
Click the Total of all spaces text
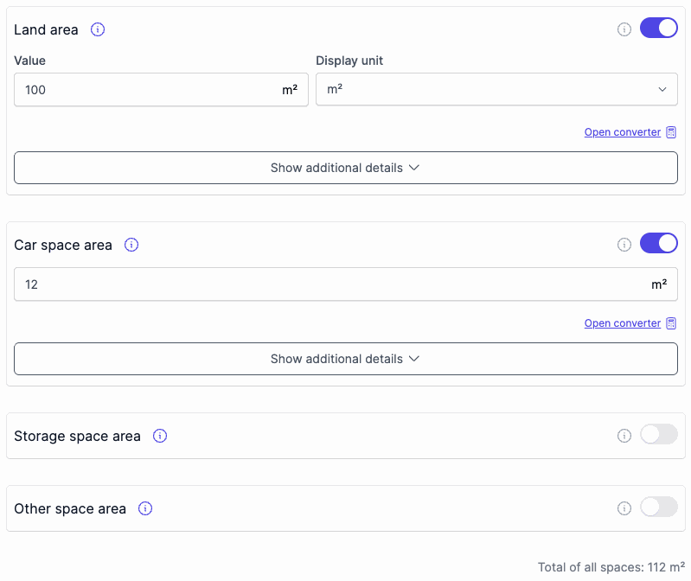(x=611, y=567)
